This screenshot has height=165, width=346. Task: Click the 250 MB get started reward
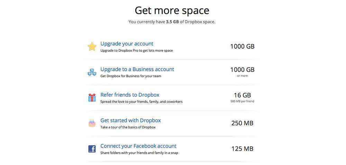[242, 123]
